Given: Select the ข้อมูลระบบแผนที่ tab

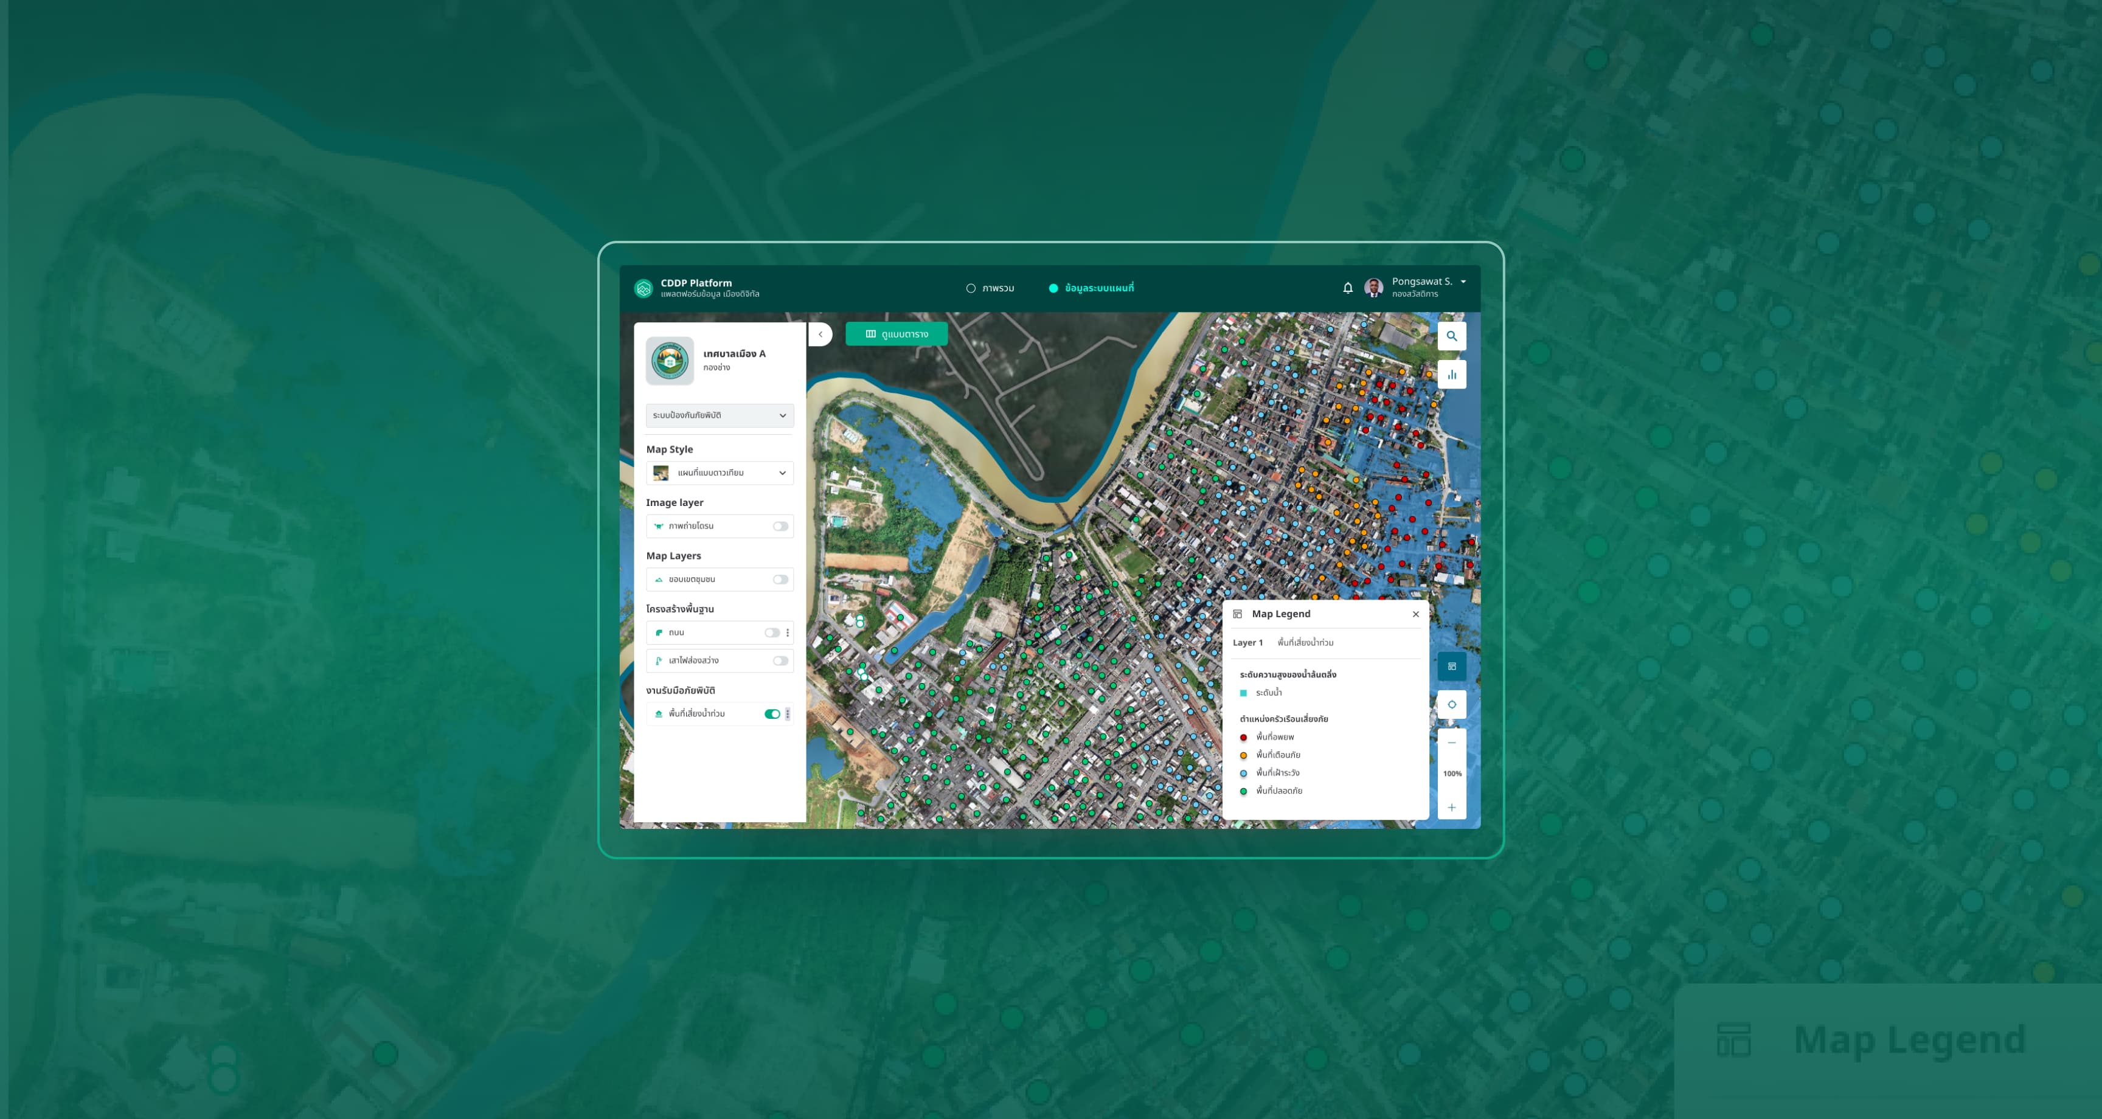Looking at the screenshot, I should coord(1091,288).
